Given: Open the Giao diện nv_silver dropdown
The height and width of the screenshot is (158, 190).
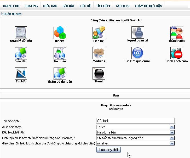Looking at the screenshot, I should [135, 143].
